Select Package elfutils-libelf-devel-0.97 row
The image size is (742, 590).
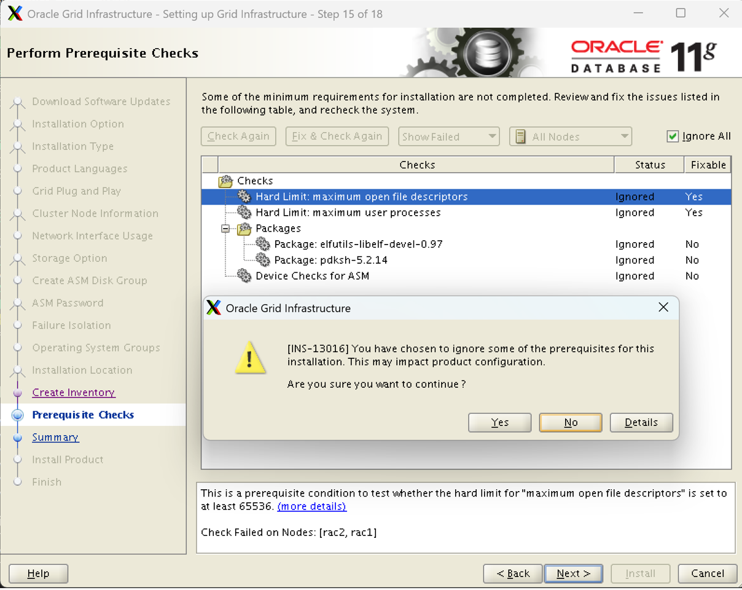tap(466, 245)
